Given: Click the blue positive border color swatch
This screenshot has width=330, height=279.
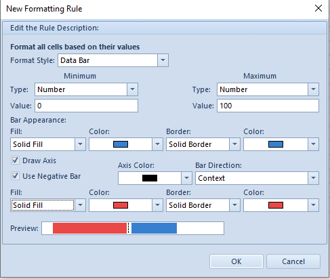Looking at the screenshot, I should [276, 144].
